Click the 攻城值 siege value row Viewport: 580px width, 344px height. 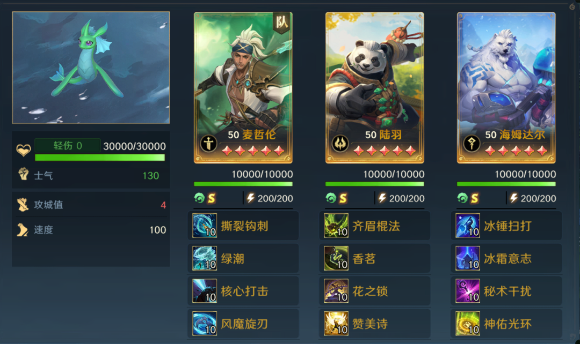click(91, 205)
